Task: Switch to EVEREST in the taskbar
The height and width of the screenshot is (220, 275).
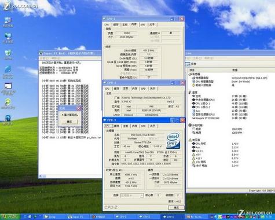Action: pyautogui.click(x=101, y=217)
